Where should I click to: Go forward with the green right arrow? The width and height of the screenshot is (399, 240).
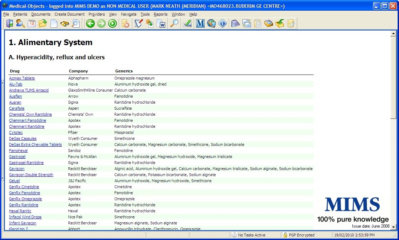[101, 23]
